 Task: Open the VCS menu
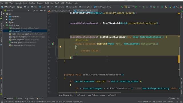63,3
